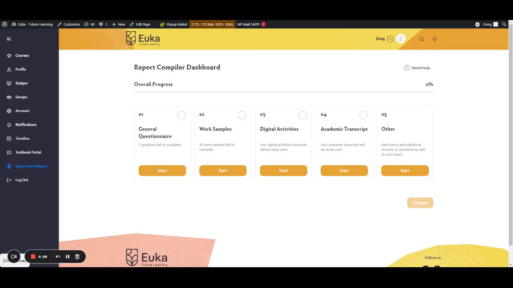Click the General Questionnaire progress circle
The height and width of the screenshot is (288, 513).
[x=181, y=115]
